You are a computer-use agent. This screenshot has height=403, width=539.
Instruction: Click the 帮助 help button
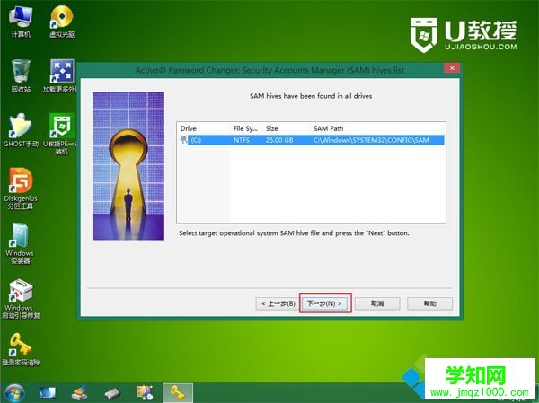(429, 303)
